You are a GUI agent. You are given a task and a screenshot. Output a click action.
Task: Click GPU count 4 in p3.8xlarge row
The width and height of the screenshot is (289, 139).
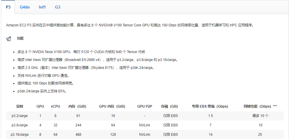click(x=40, y=125)
